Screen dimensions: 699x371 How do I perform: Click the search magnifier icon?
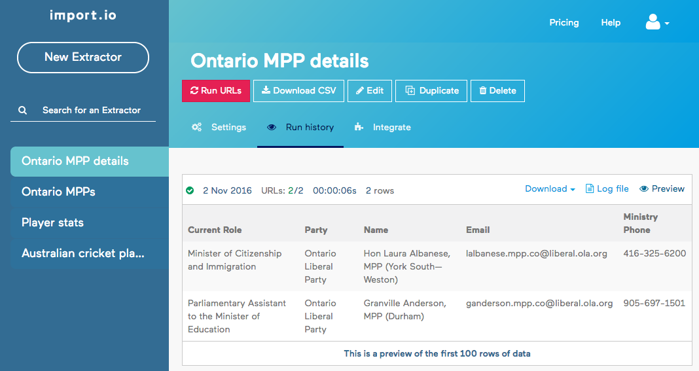coord(22,110)
